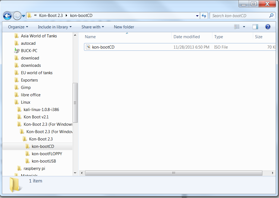Click the horizontal scroll left arrow
Image resolution: width=279 pixels, height=198 pixels.
(82, 173)
